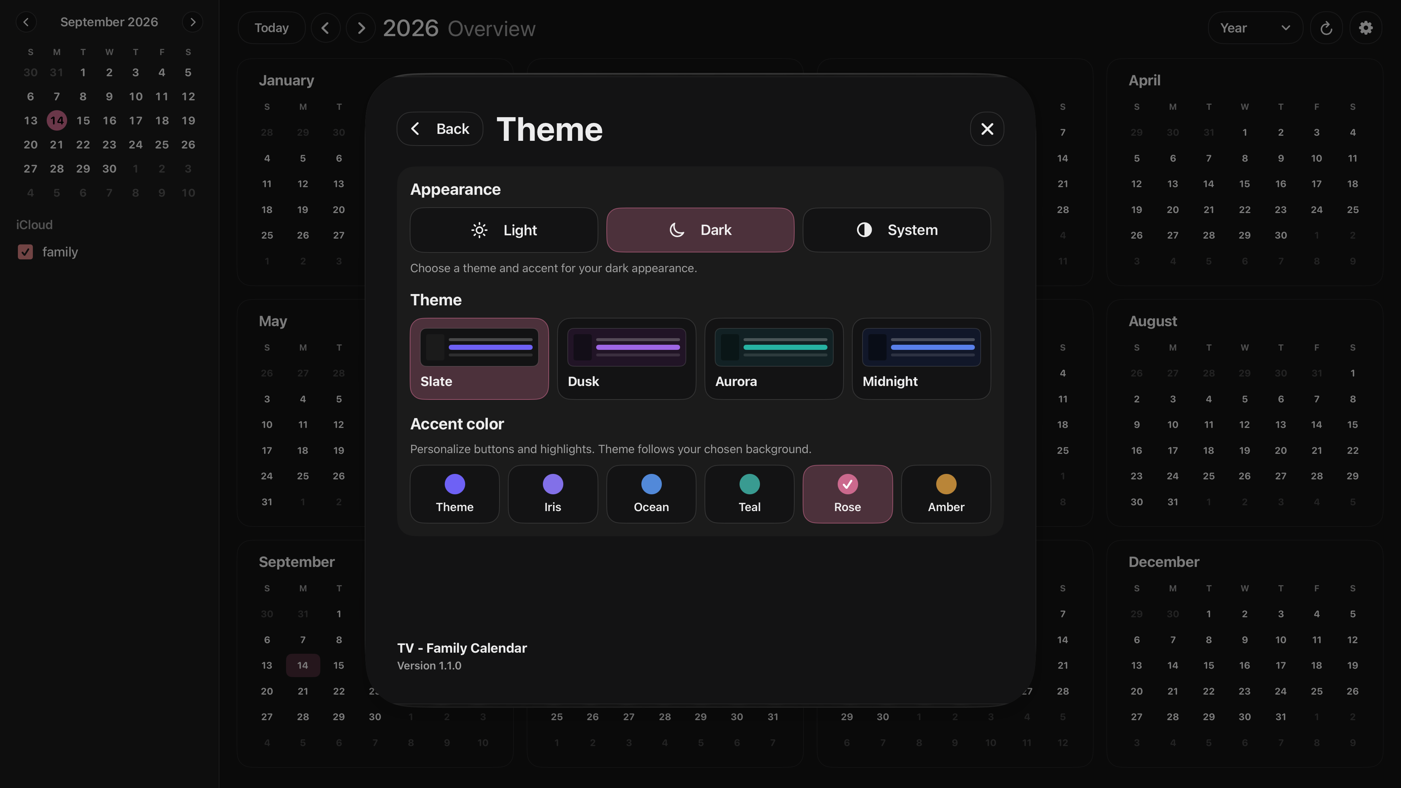Open the December month card title
This screenshot has width=1401, height=788.
pyautogui.click(x=1163, y=562)
